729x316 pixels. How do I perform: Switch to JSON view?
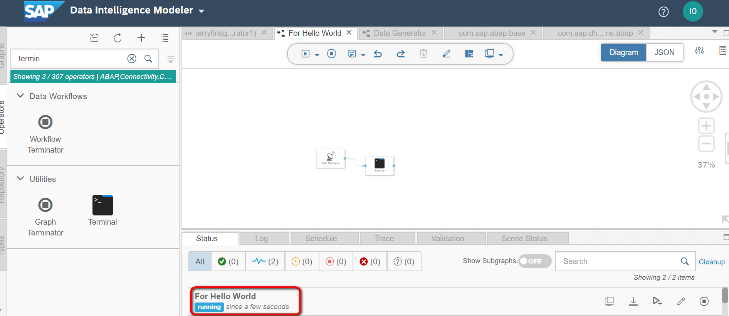point(664,52)
